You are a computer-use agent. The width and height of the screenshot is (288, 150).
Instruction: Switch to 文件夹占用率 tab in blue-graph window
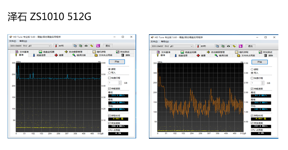pos(103,55)
